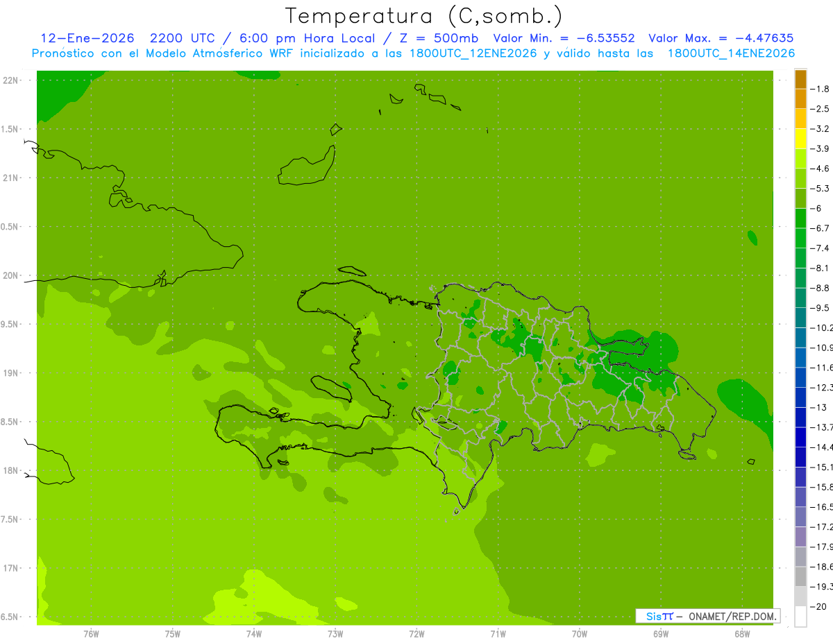Click the colorbar label '-3.9'
Screen dimensions: 833x643
point(820,148)
